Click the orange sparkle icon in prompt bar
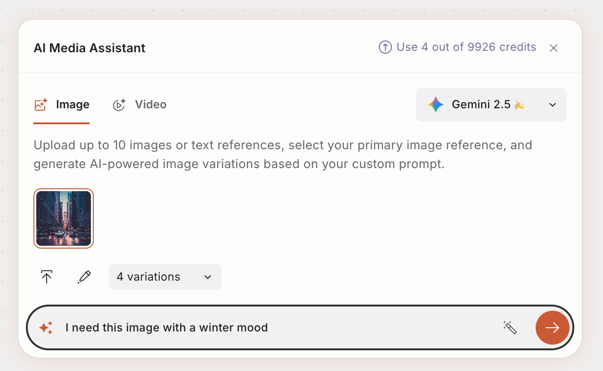 click(46, 328)
